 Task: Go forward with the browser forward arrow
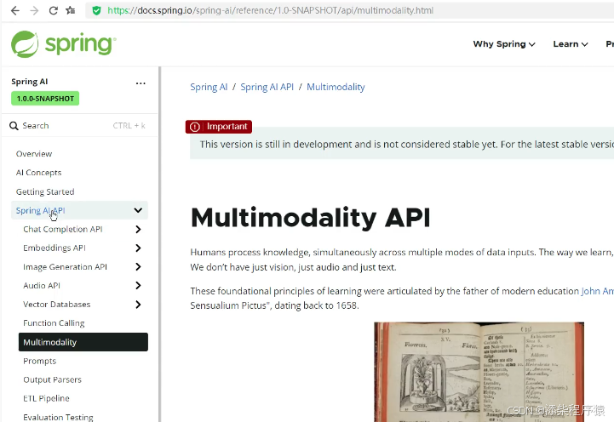pos(34,10)
